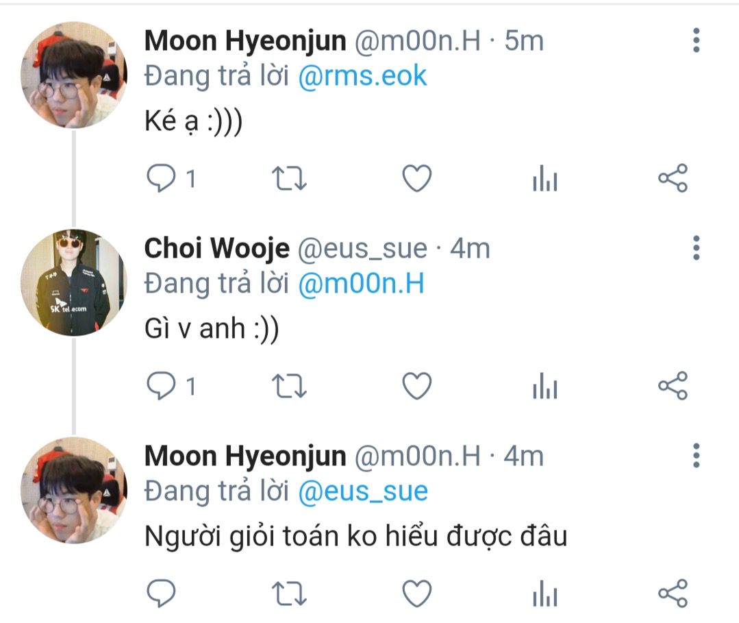Like Choi Wooje's "Gì v anh" tweet
The width and height of the screenshot is (739, 623).
(416, 386)
